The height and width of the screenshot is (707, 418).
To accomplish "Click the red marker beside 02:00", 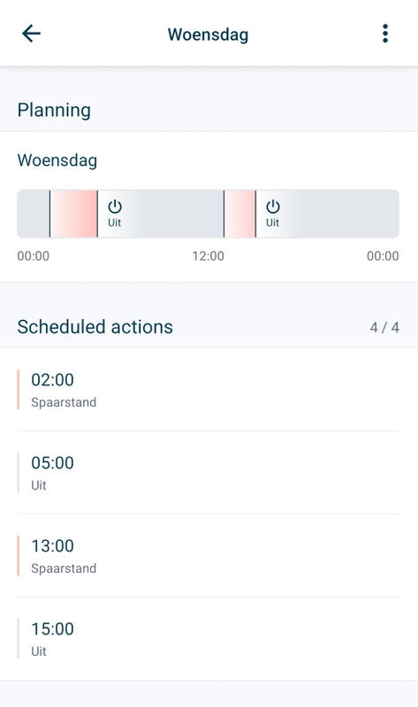I will (x=18, y=390).
